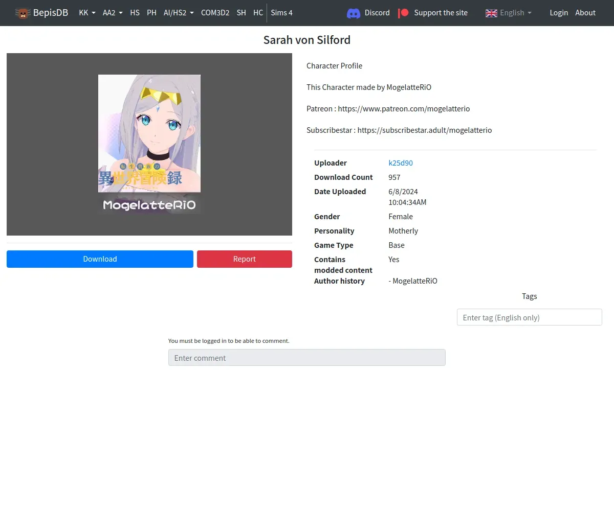The width and height of the screenshot is (614, 511).
Task: Click Support the site link
Action: [441, 13]
